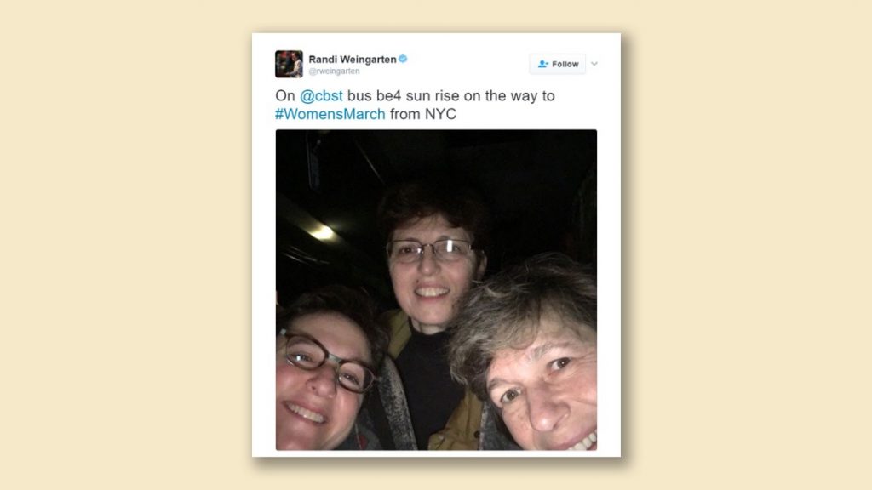Click the bus ceiling light in photo
This screenshot has width=872, height=490.
[322, 232]
